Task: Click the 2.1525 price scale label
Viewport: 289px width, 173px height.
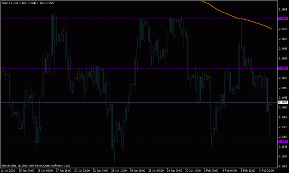Action: [283, 78]
